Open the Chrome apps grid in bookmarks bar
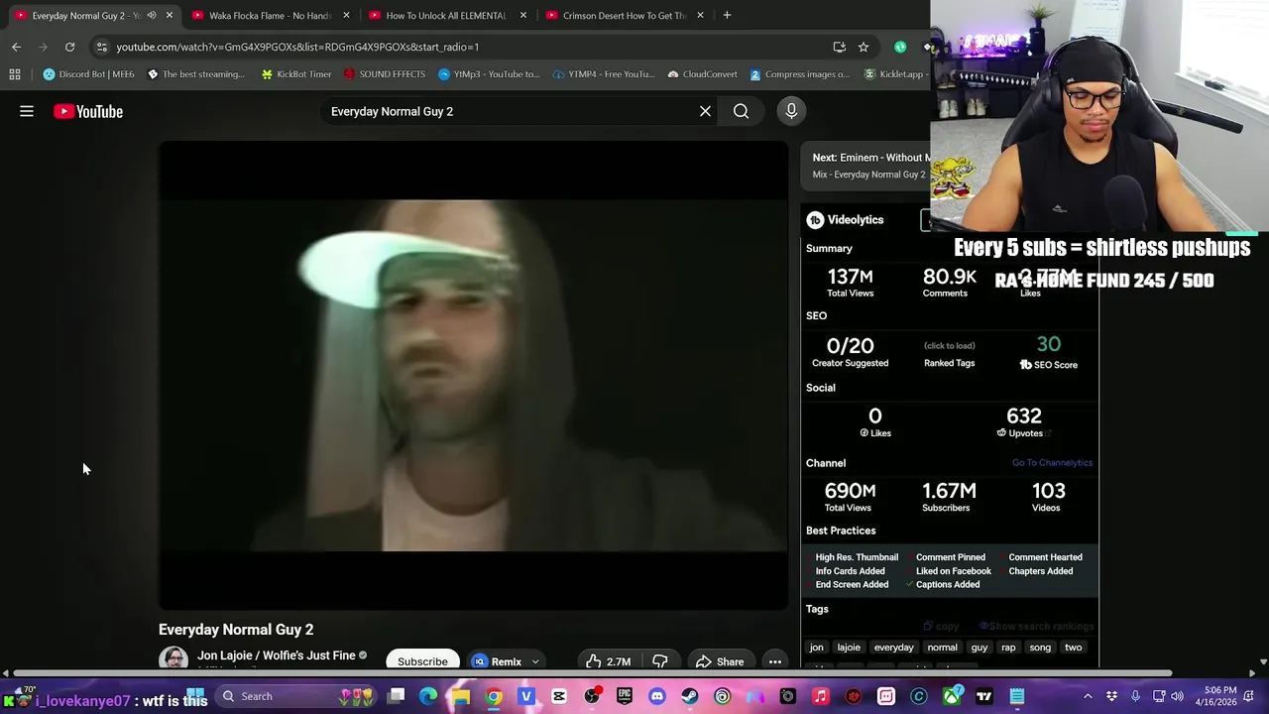Image resolution: width=1269 pixels, height=714 pixels. (x=15, y=74)
